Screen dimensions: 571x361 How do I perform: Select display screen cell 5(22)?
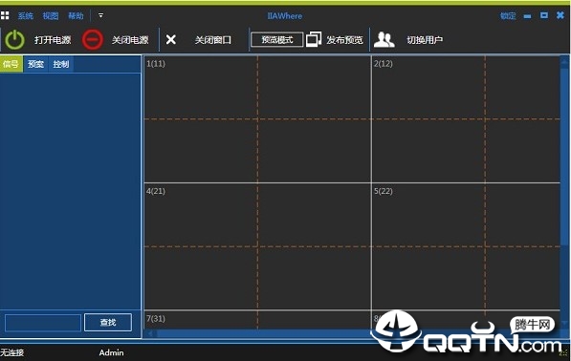coord(466,246)
